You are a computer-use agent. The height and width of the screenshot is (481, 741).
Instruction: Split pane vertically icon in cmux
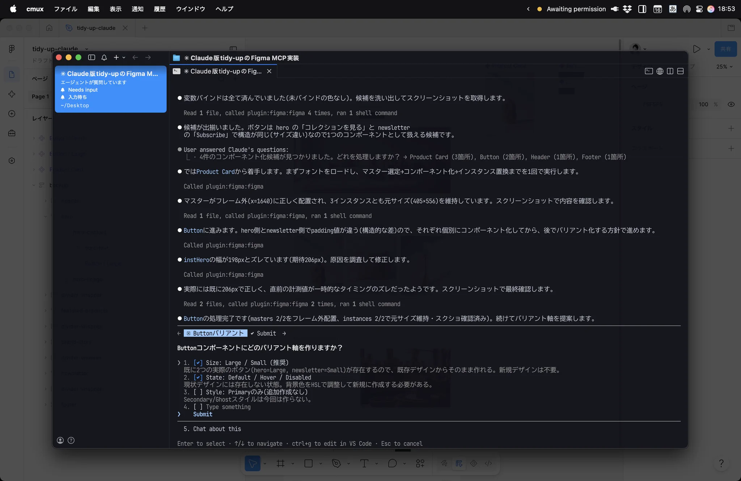(x=670, y=71)
